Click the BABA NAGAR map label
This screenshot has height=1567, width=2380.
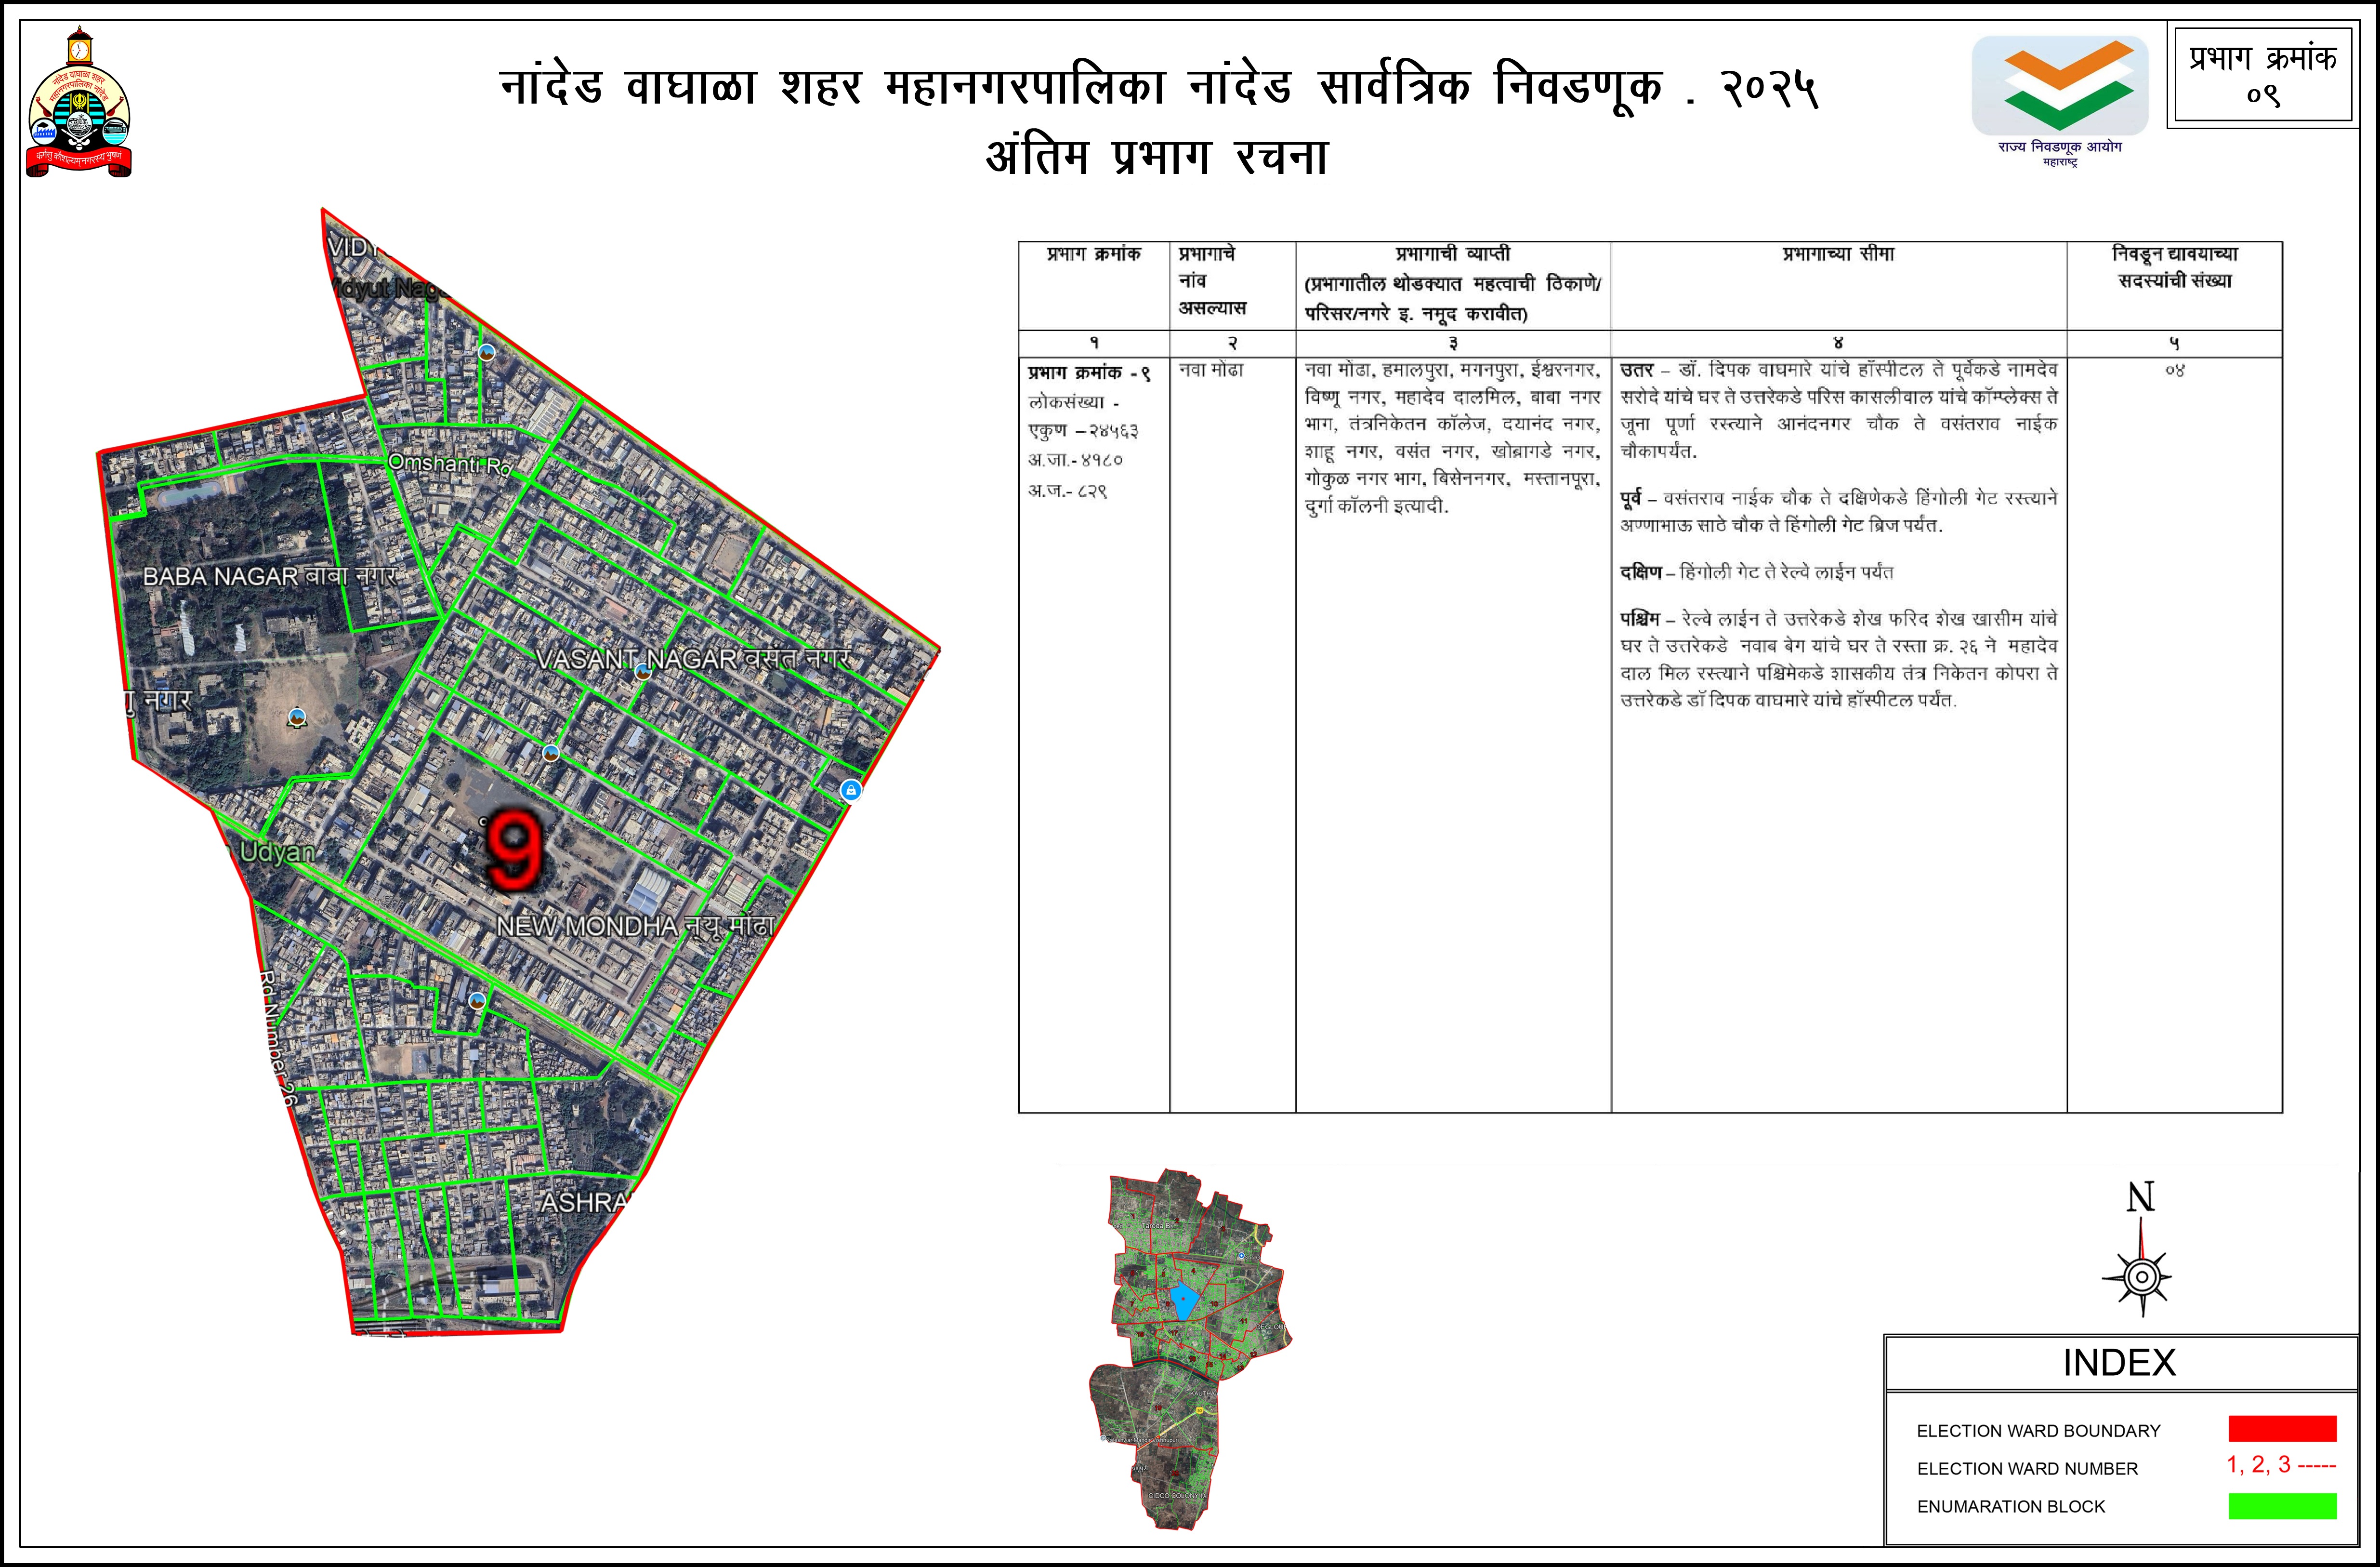[221, 576]
